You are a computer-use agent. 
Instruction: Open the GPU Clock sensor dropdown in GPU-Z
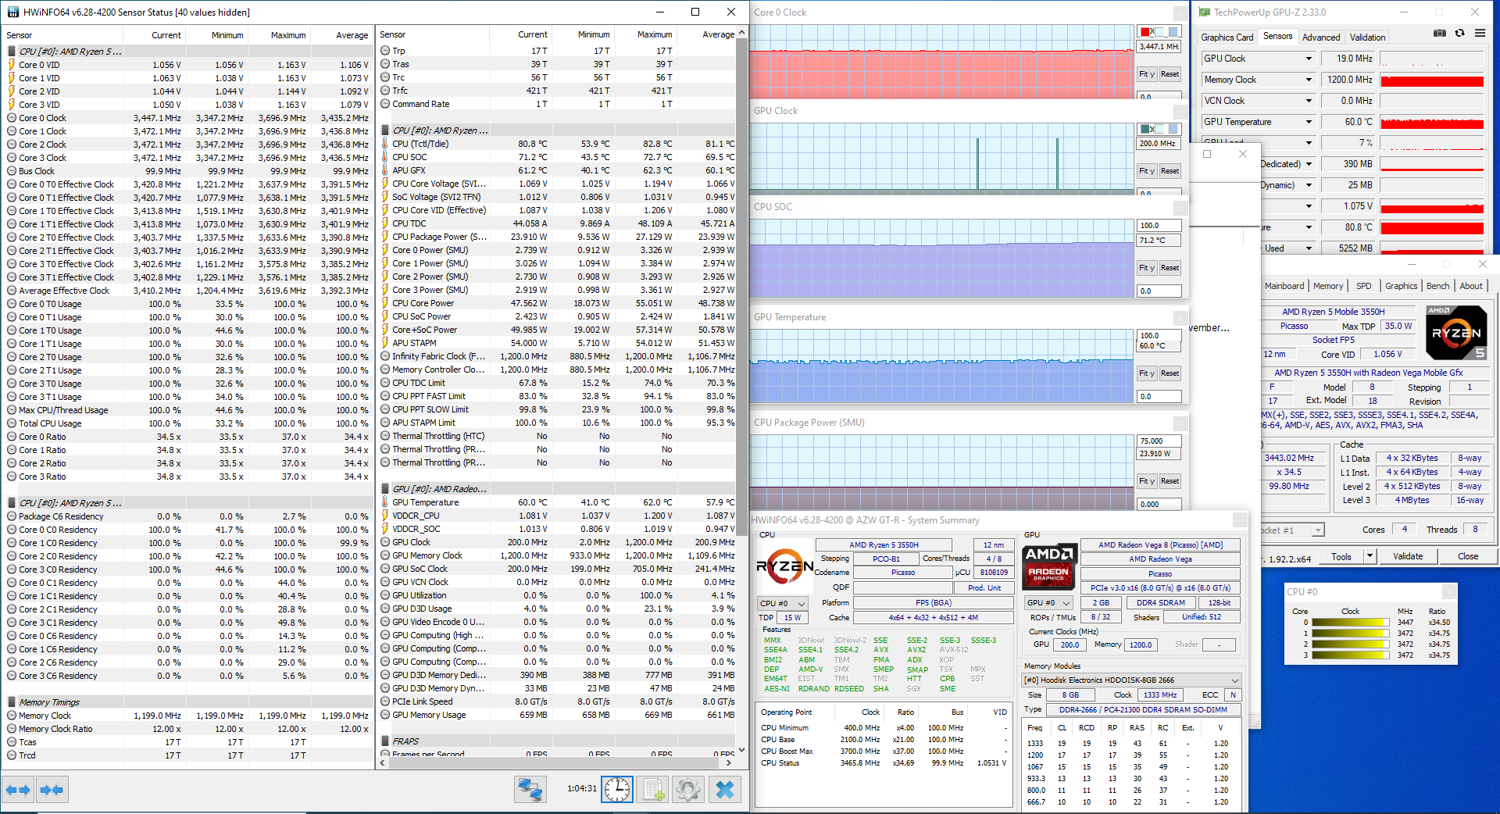(x=1309, y=59)
